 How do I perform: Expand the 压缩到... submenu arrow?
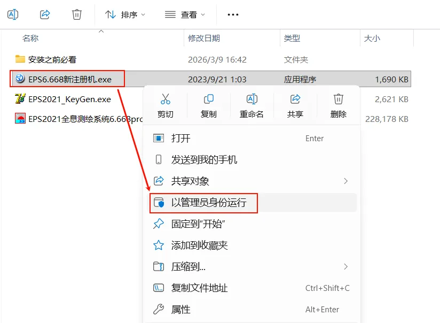coord(345,267)
